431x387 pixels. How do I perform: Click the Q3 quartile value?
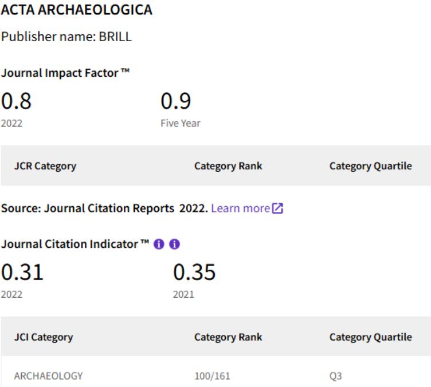(336, 376)
